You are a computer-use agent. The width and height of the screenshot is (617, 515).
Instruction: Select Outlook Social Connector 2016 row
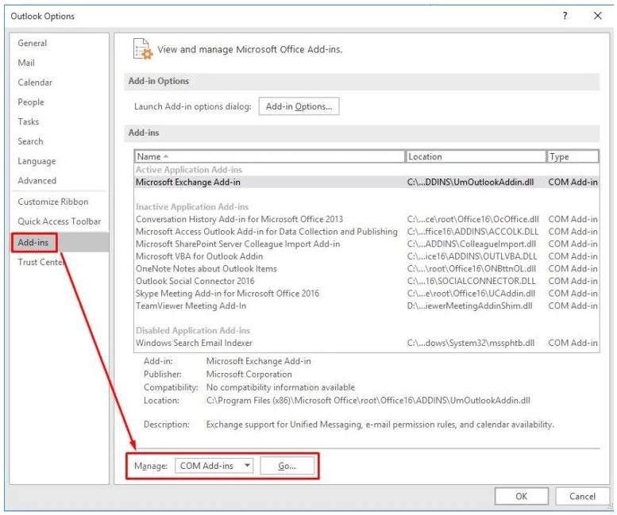(366, 281)
